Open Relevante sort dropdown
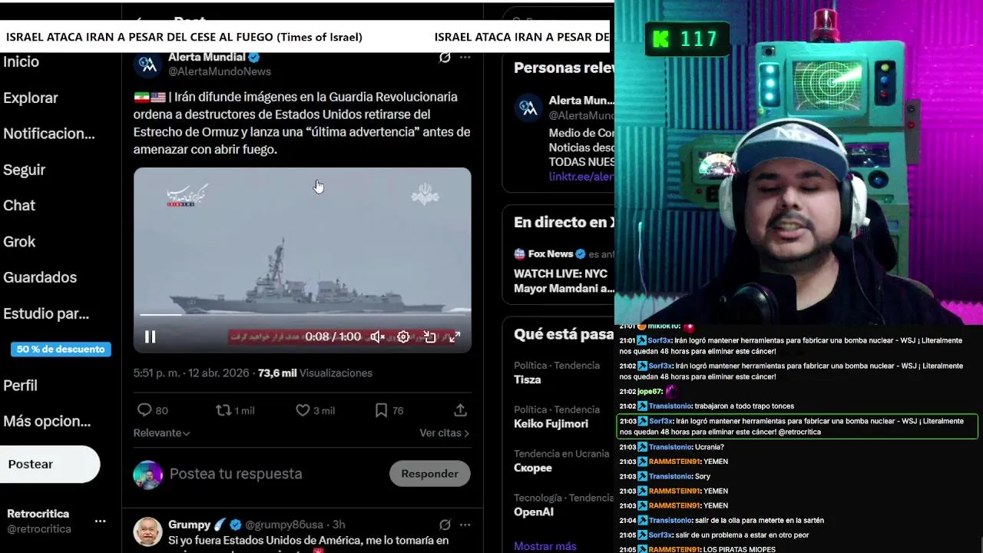Viewport: 983px width, 553px height. point(161,433)
